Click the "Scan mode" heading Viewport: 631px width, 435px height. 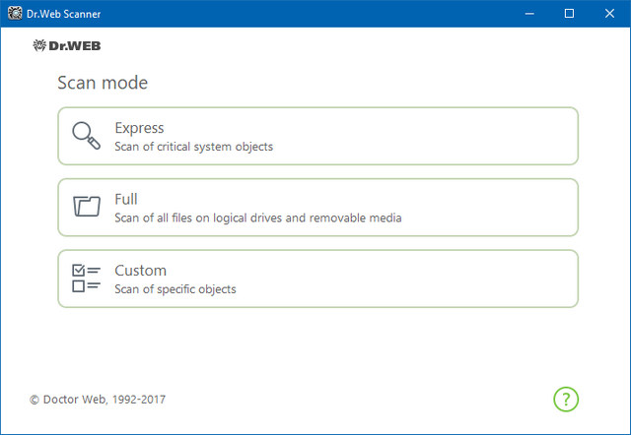pyautogui.click(x=103, y=83)
